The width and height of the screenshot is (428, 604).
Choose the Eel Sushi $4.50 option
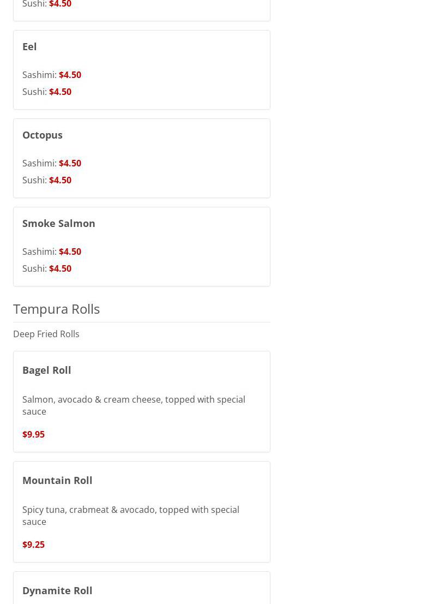[x=60, y=92]
